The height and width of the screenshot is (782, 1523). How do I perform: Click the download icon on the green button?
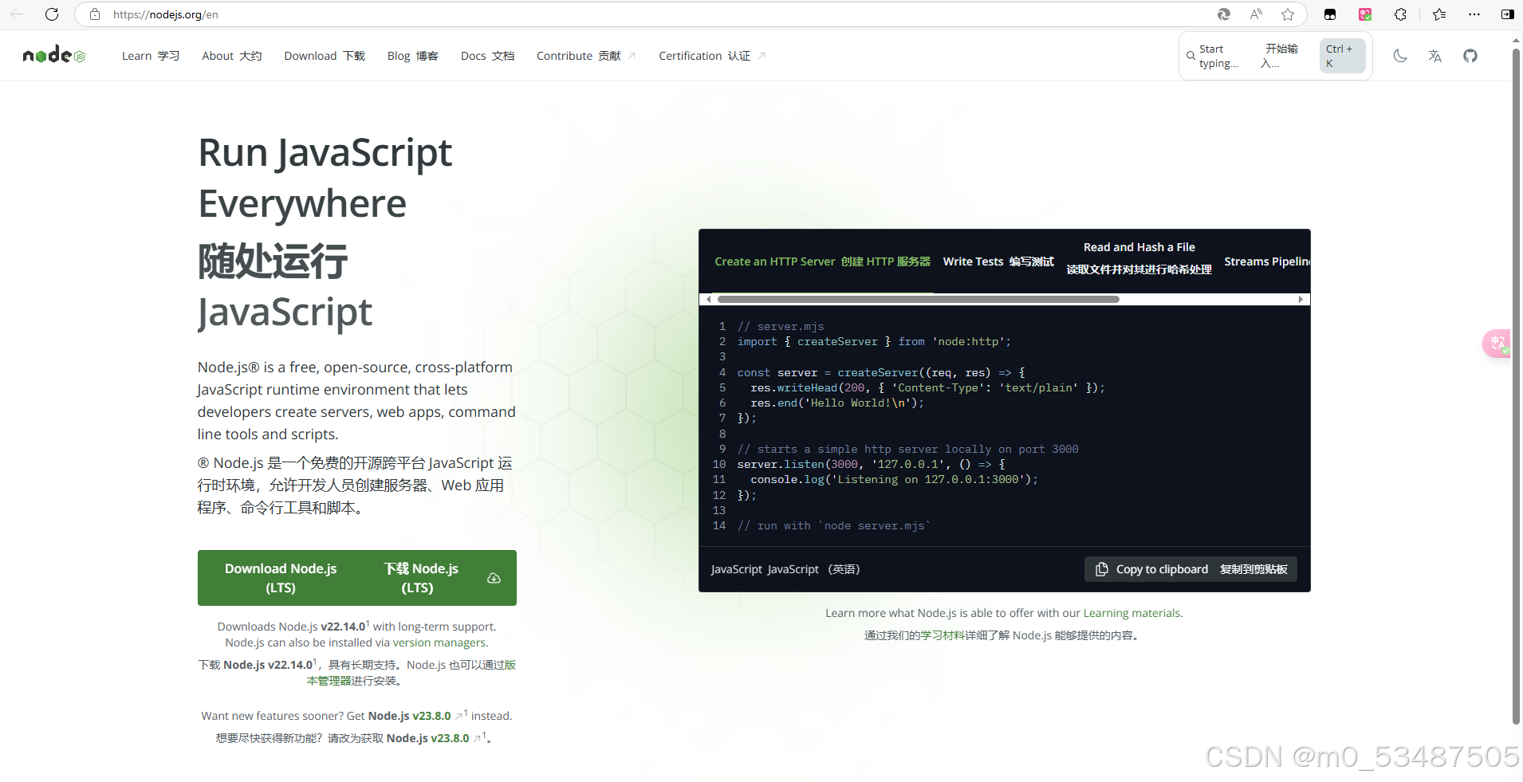tap(493, 577)
